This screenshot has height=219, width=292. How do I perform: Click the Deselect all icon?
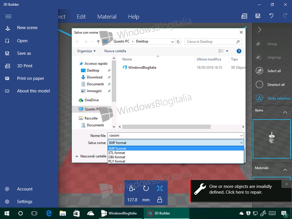259,84
